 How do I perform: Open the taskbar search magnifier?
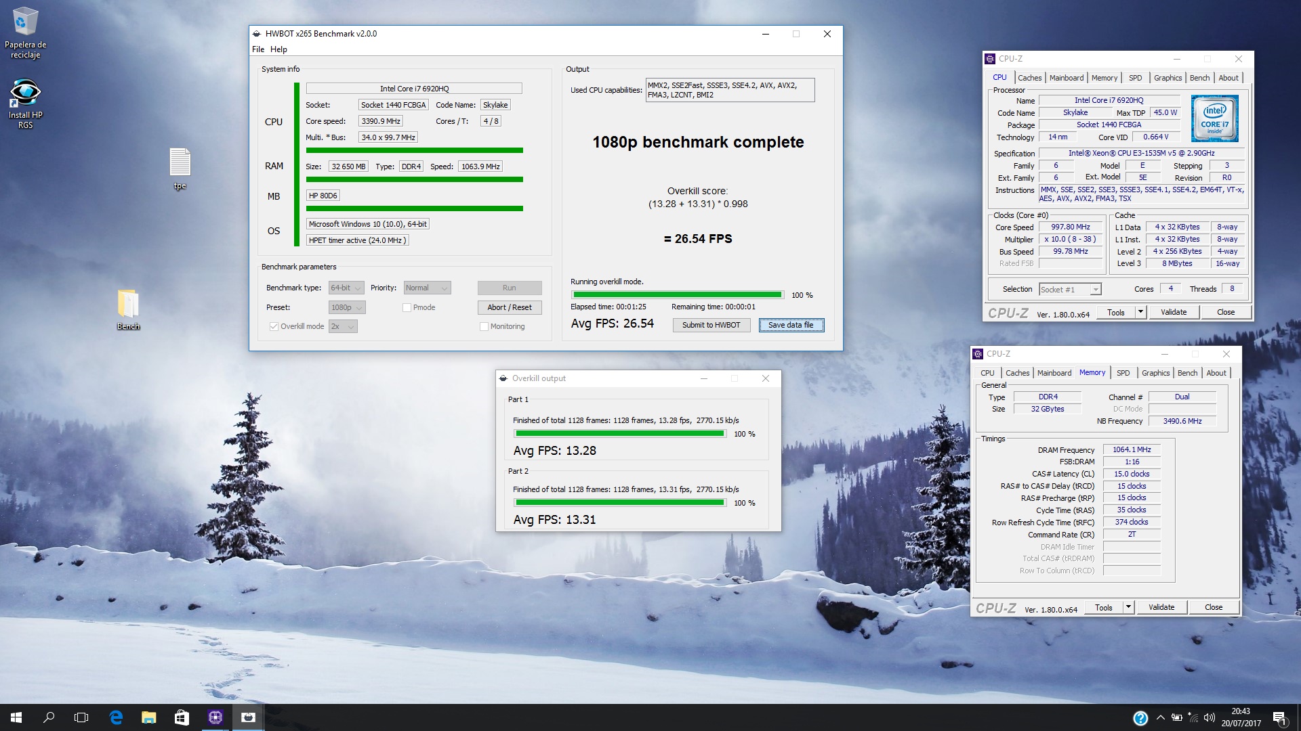[49, 717]
